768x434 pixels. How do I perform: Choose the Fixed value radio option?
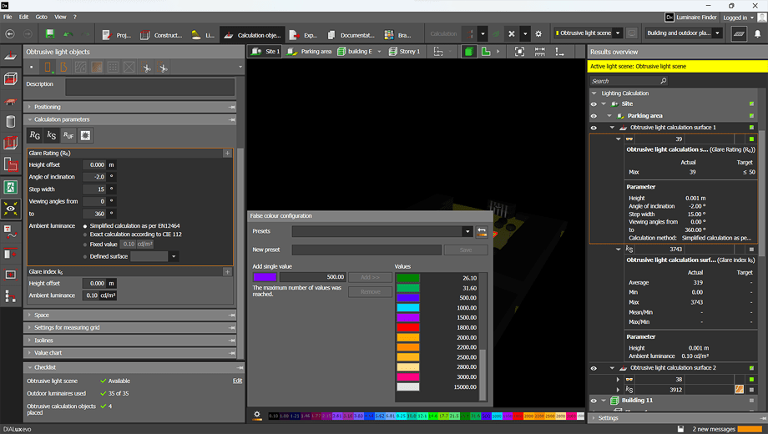(x=84, y=245)
